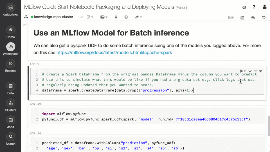Collapse the markdown cell with minus box
The image size is (270, 152).
(x=25, y=25)
